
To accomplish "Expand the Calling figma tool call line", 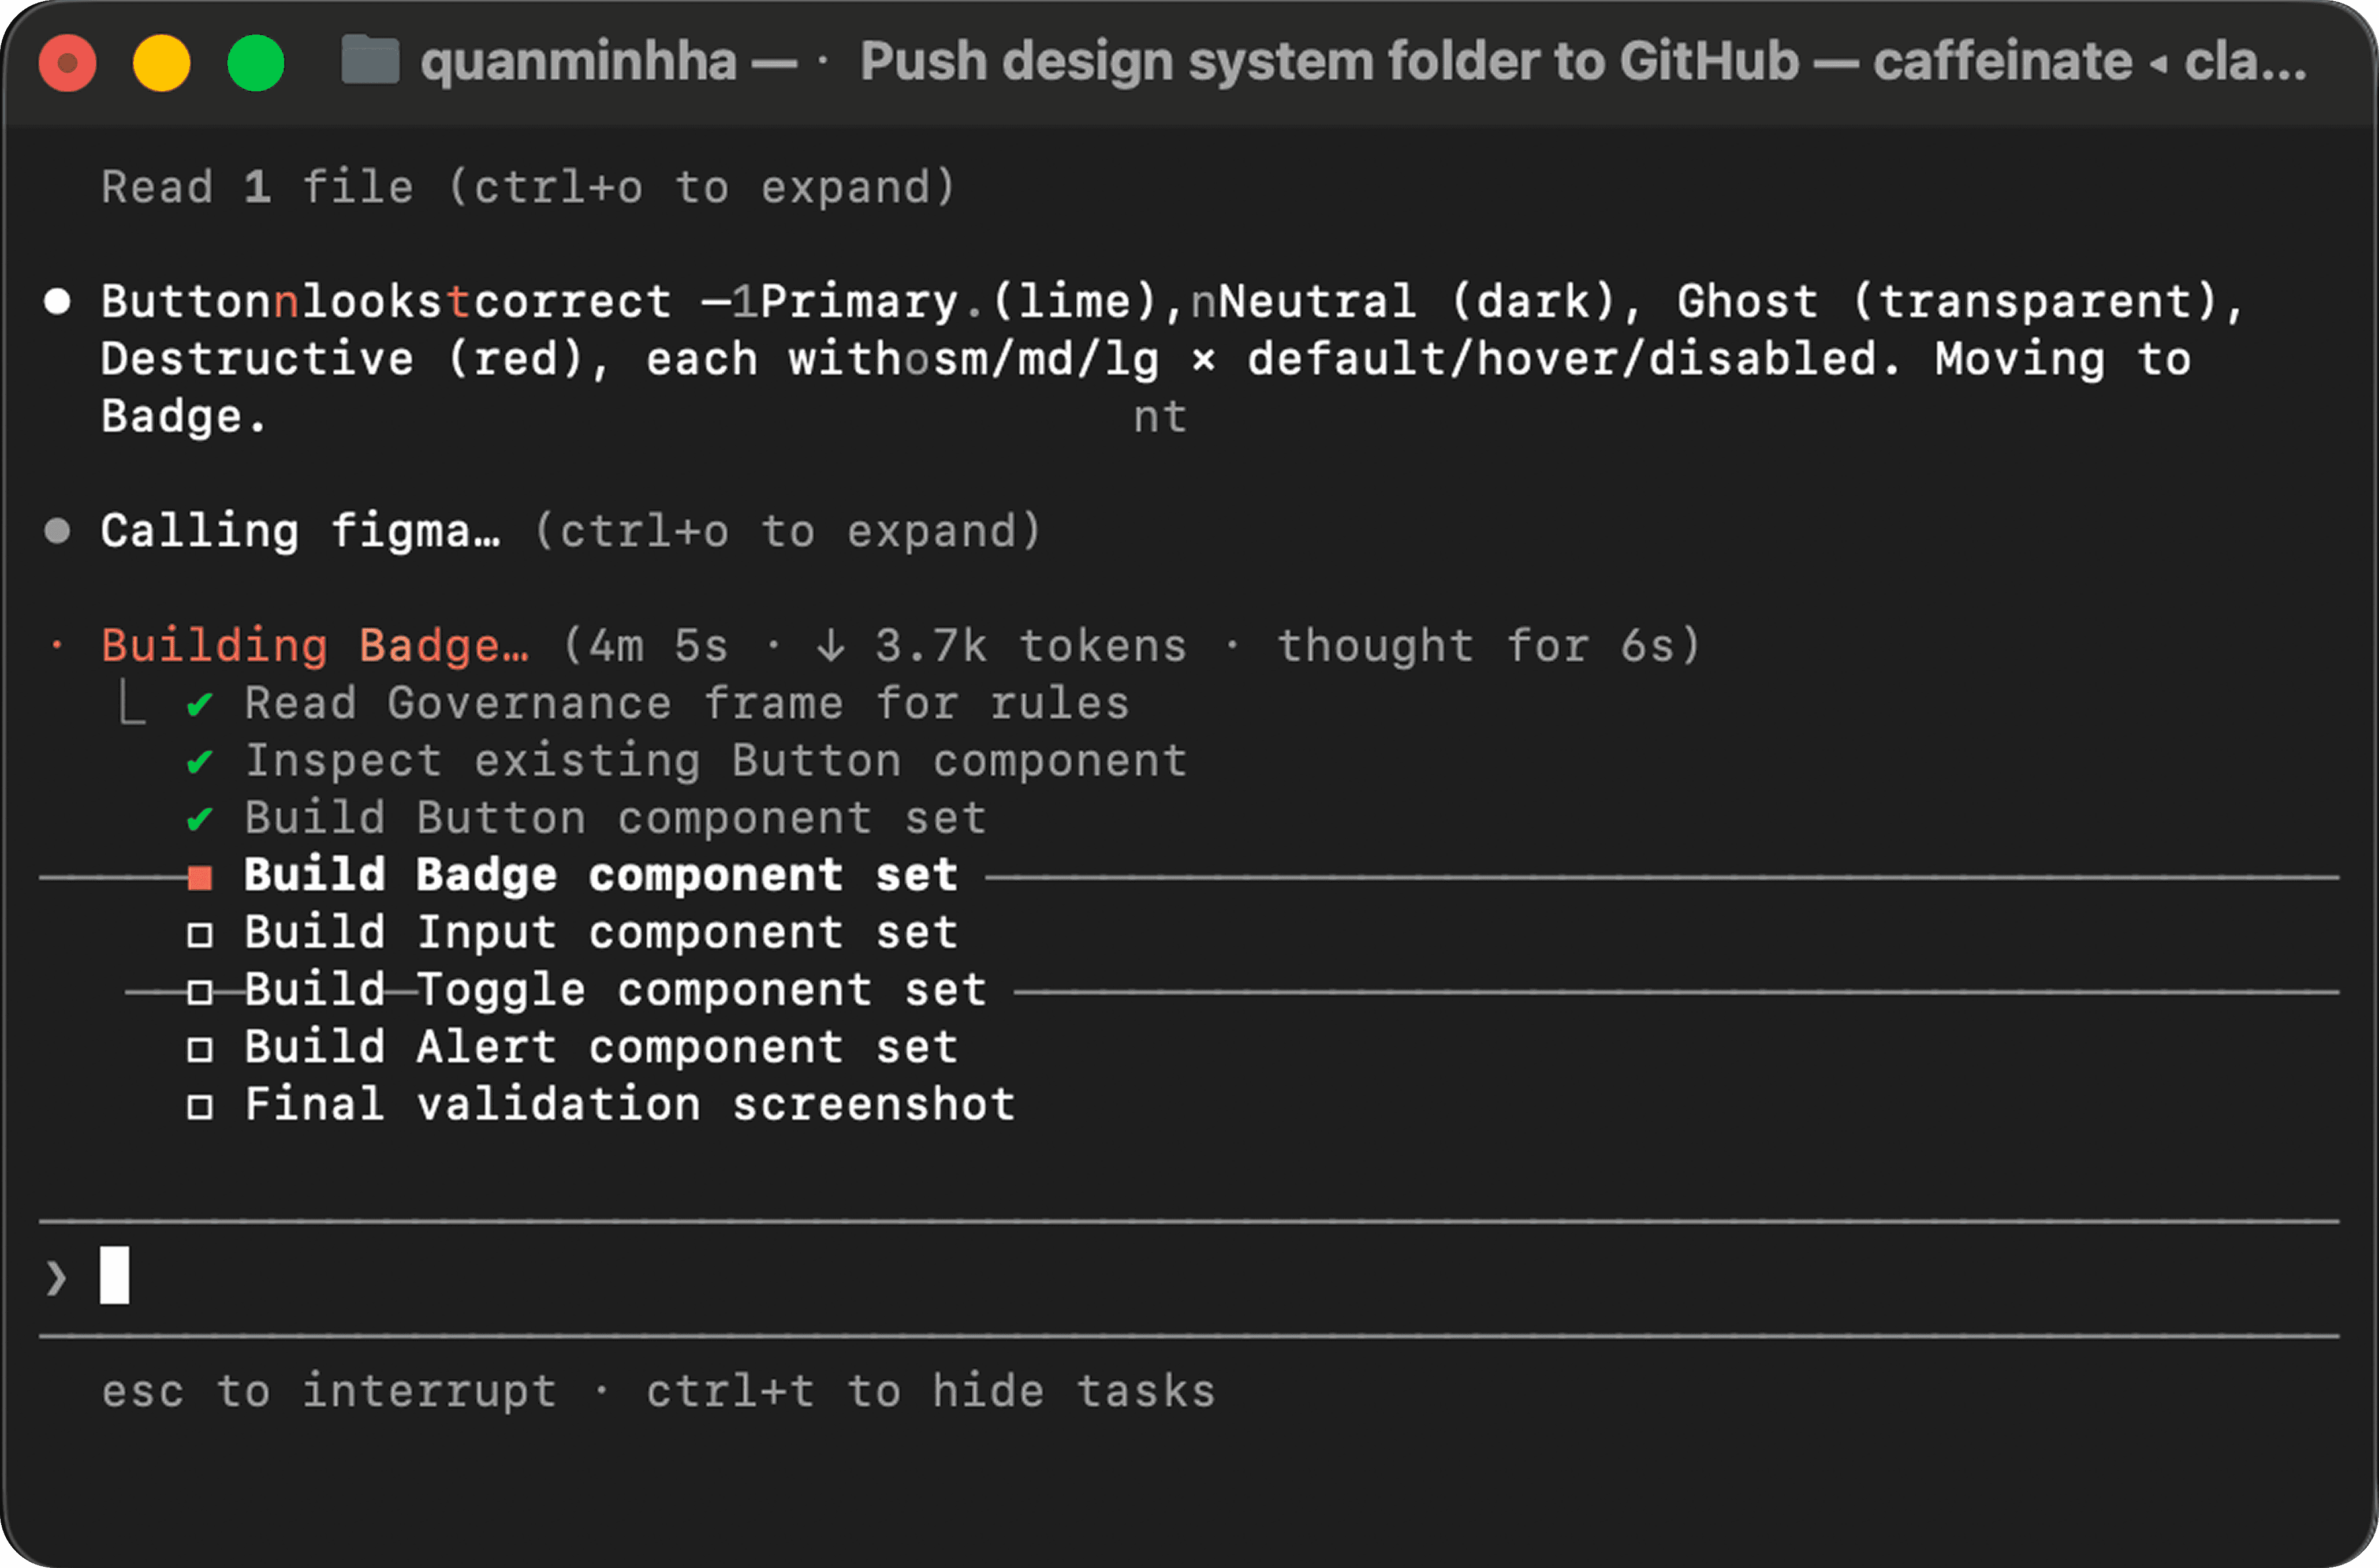I will click(x=571, y=530).
